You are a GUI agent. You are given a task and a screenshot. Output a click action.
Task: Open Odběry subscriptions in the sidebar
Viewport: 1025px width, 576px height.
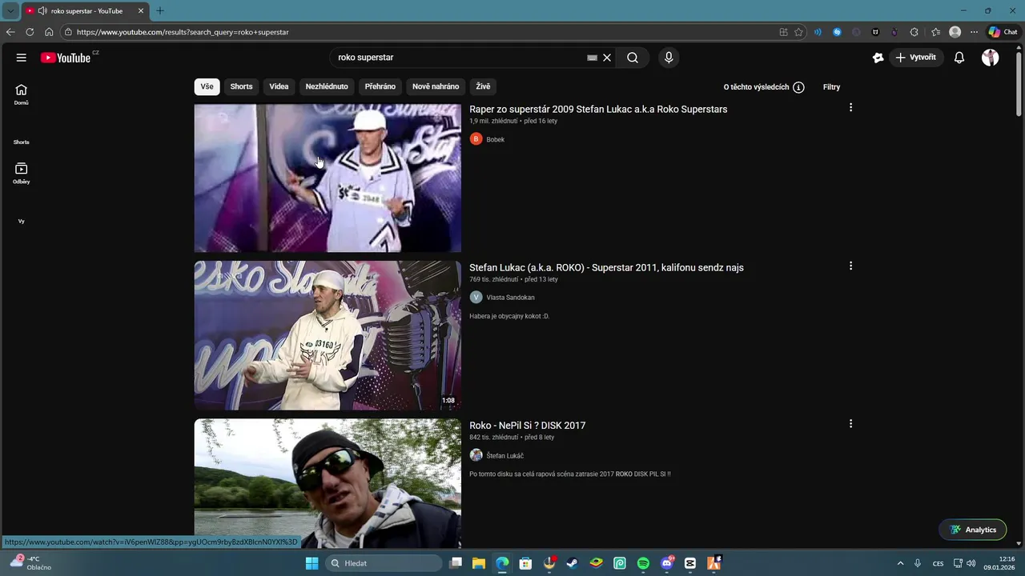22,174
